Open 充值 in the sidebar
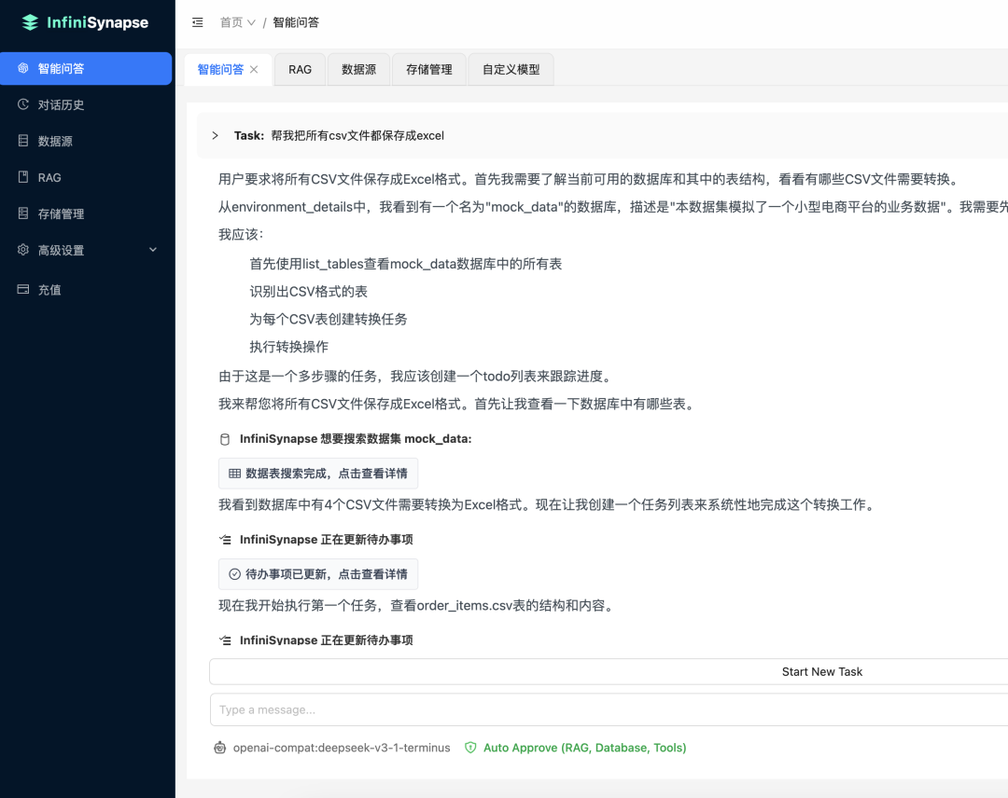Screen dimensions: 1008x798 click(86, 290)
